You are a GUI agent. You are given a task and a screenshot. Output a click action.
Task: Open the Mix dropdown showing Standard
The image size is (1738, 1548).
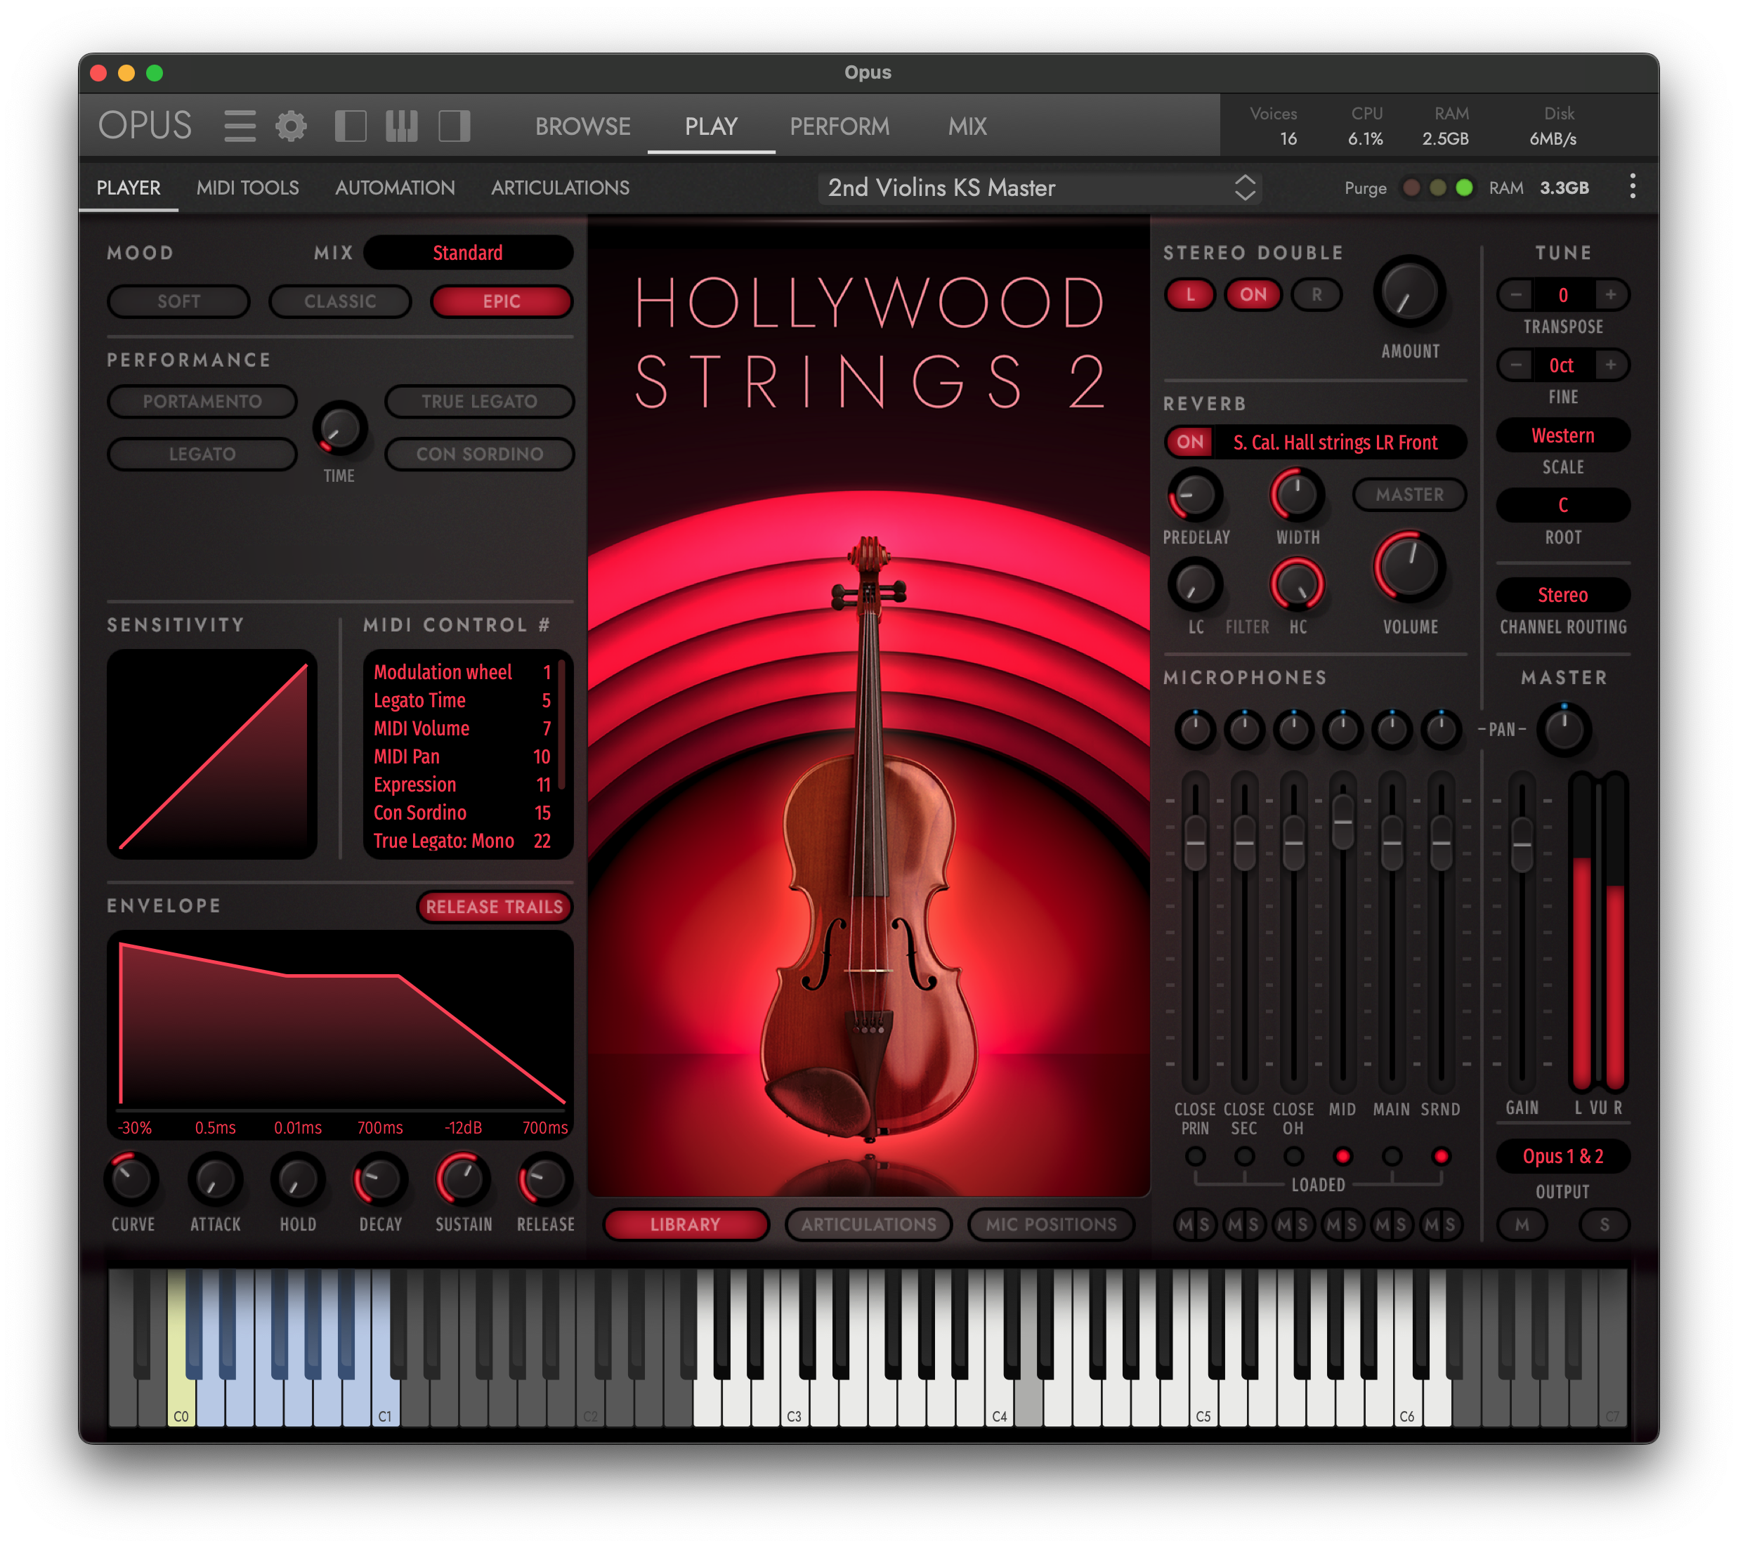(x=468, y=253)
